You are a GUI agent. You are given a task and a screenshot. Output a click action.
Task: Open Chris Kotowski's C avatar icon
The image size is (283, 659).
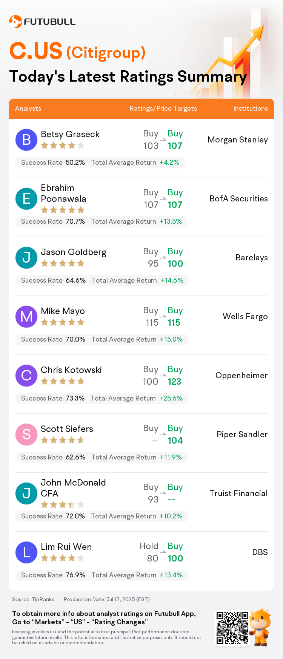[26, 376]
